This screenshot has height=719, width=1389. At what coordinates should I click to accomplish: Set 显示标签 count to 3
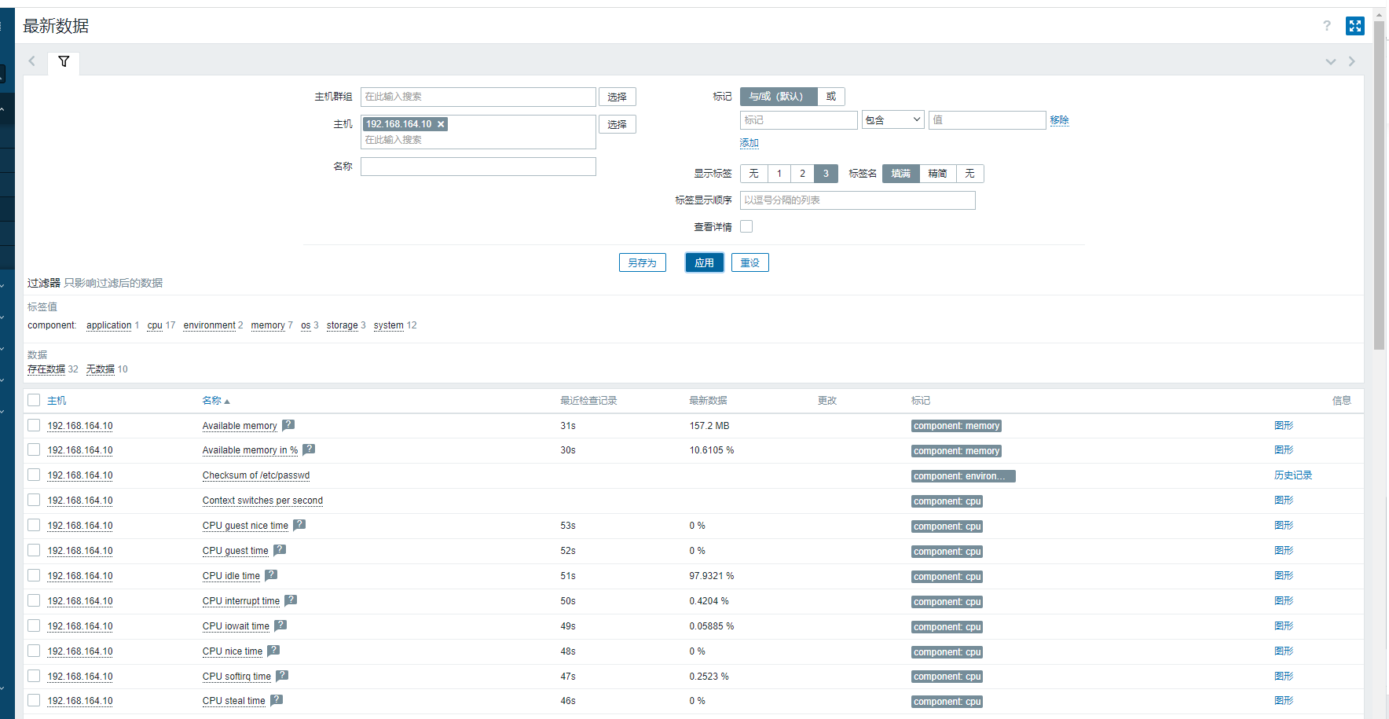coord(826,174)
